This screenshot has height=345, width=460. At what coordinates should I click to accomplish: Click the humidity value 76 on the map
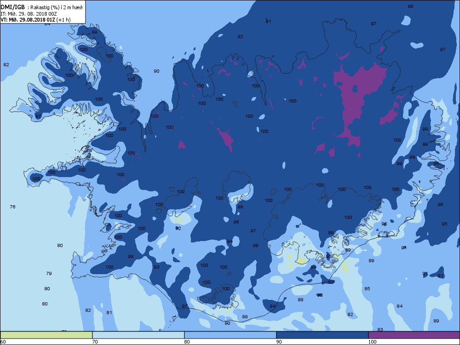point(12,207)
